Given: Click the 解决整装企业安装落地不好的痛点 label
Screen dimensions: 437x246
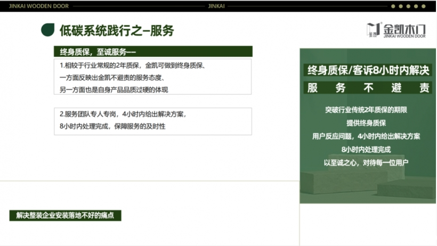Looking at the screenshot, I should click(x=66, y=216).
